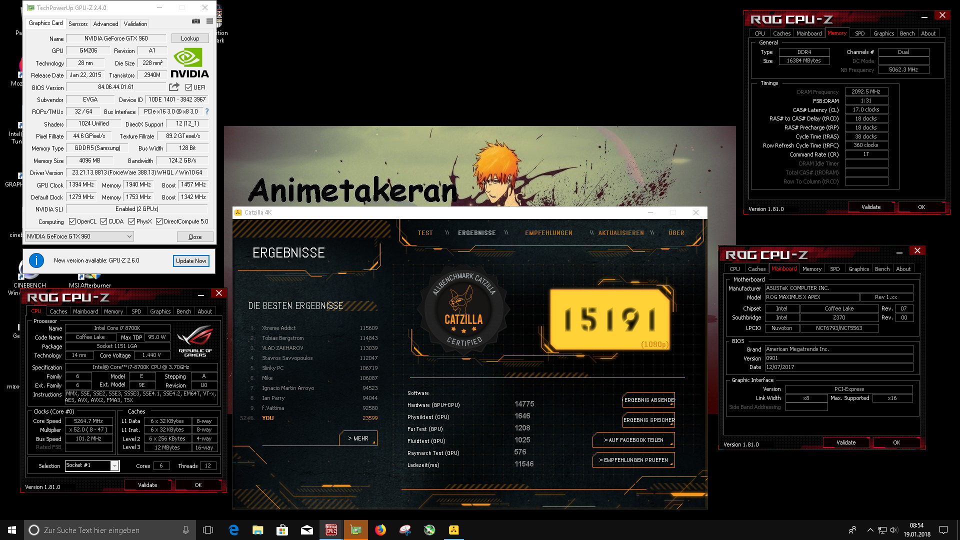960x540 pixels.
Task: Switch to the Advanced tab in GPU-Z
Action: click(x=105, y=24)
